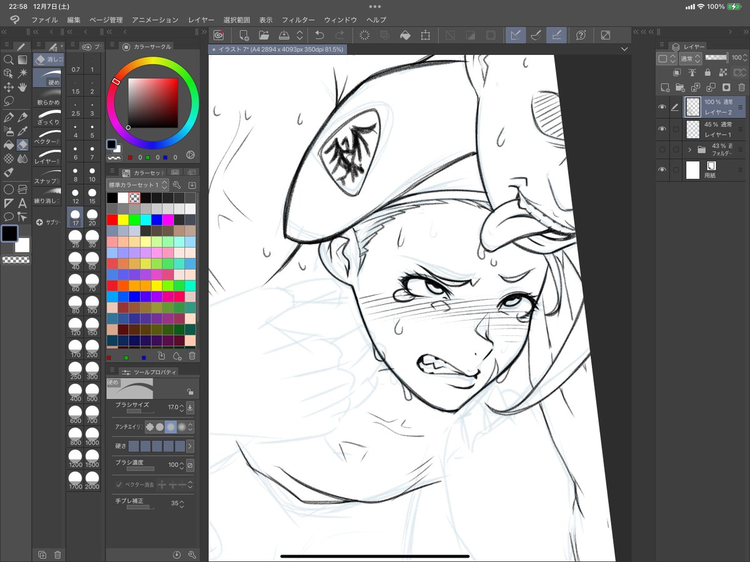This screenshot has width=750, height=562.
Task: Redo the undone action
Action: coord(339,35)
